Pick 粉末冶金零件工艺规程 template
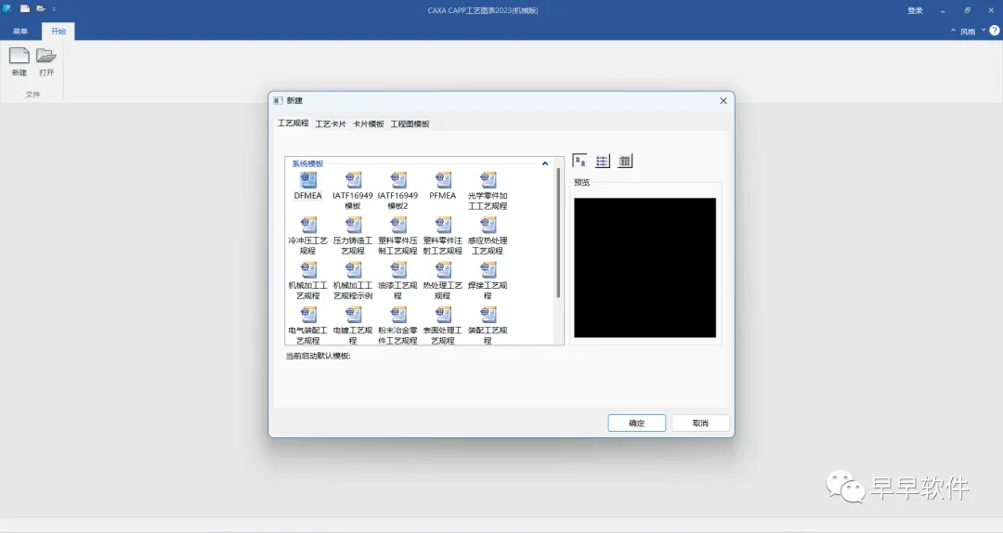Screen dimensions: 1003x533 click(397, 325)
